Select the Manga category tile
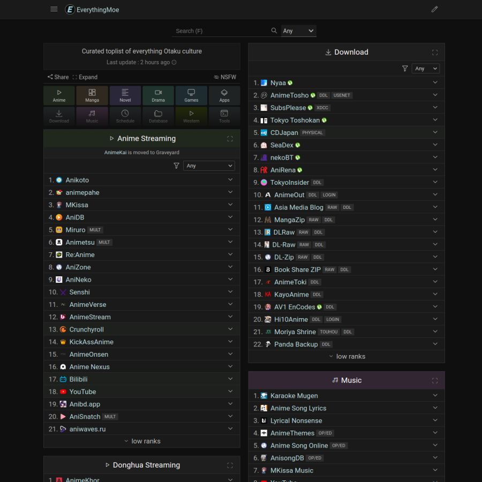This screenshot has width=482, height=482. pos(92,96)
